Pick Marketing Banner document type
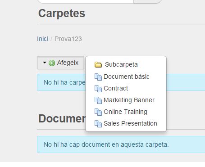Image resolution: width=205 pixels, height=167 pixels. click(x=129, y=100)
